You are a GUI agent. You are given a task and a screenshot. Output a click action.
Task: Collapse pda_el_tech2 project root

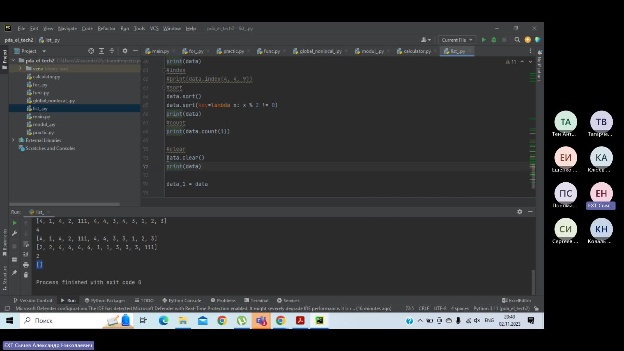13,60
